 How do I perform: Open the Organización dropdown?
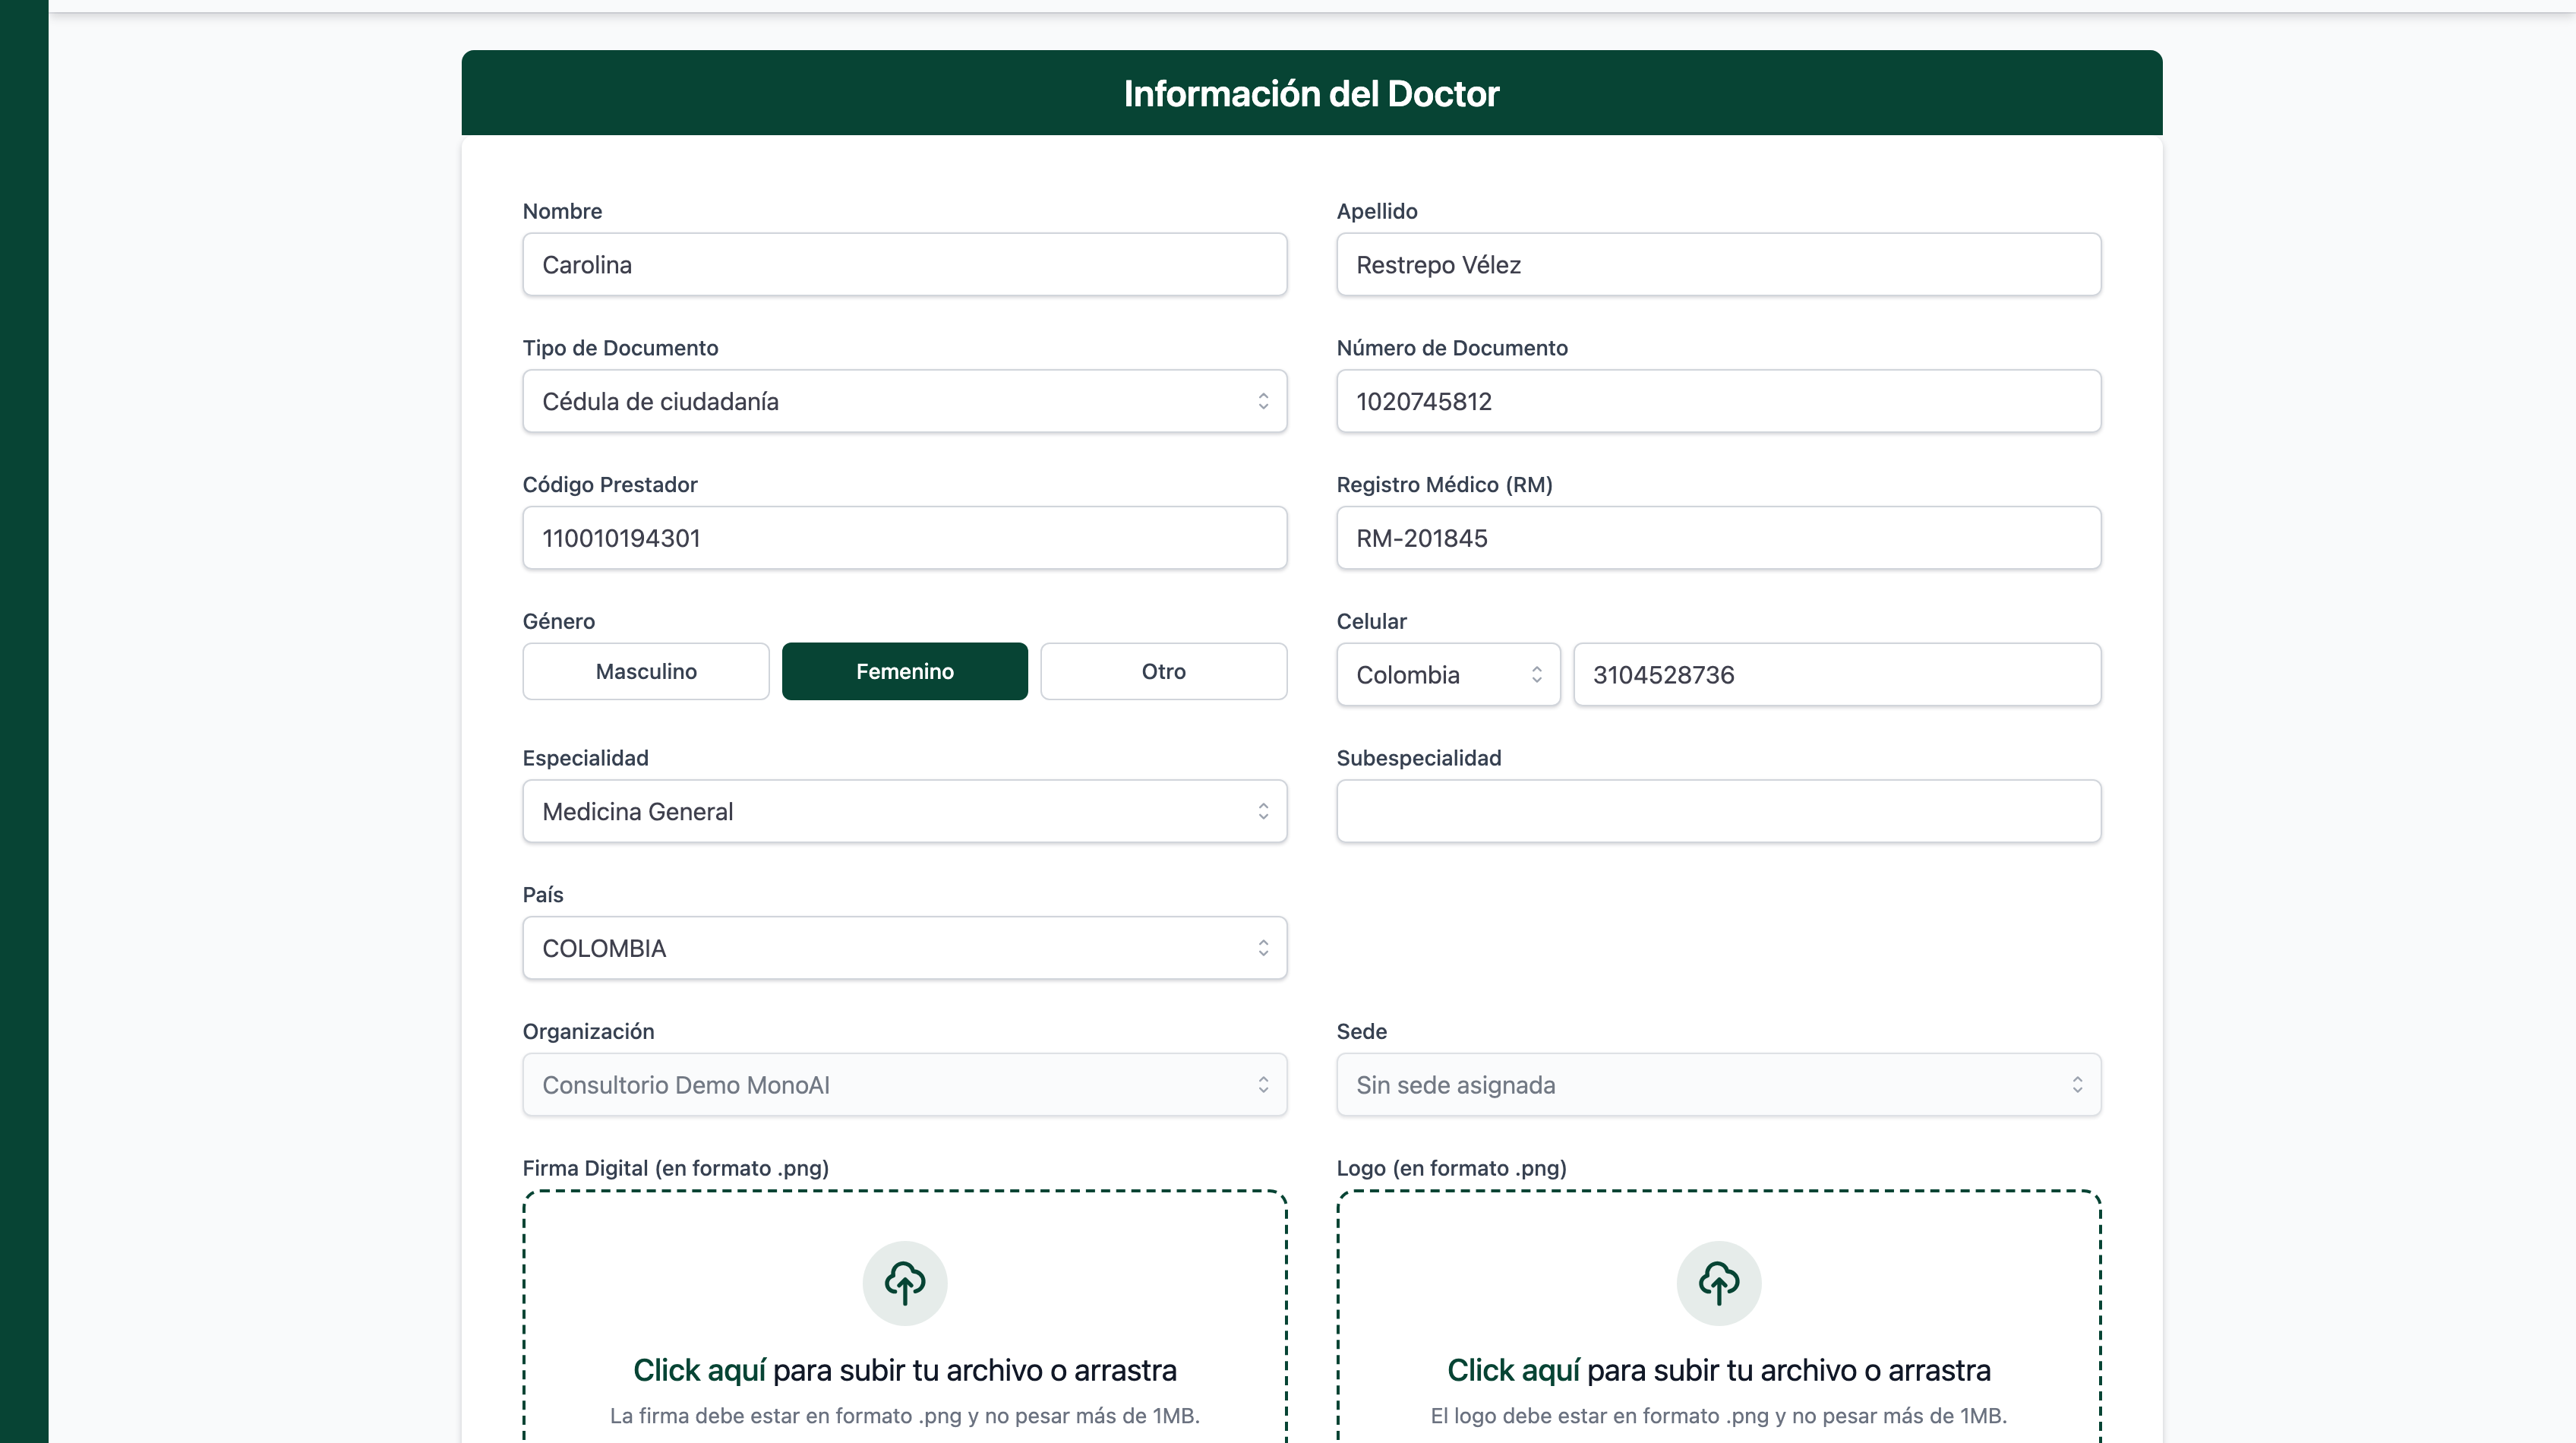tap(904, 1085)
